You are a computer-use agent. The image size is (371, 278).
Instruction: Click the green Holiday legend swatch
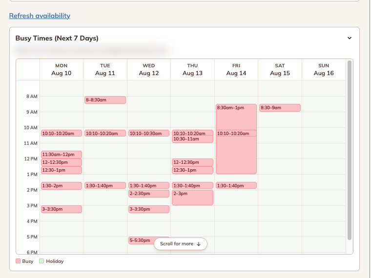point(41,261)
